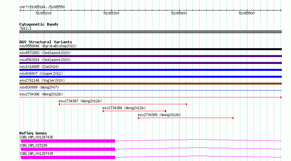This screenshot has height=161, width=291.
Task: Select the esv2734388 red variant line
Action: coord(134,111)
